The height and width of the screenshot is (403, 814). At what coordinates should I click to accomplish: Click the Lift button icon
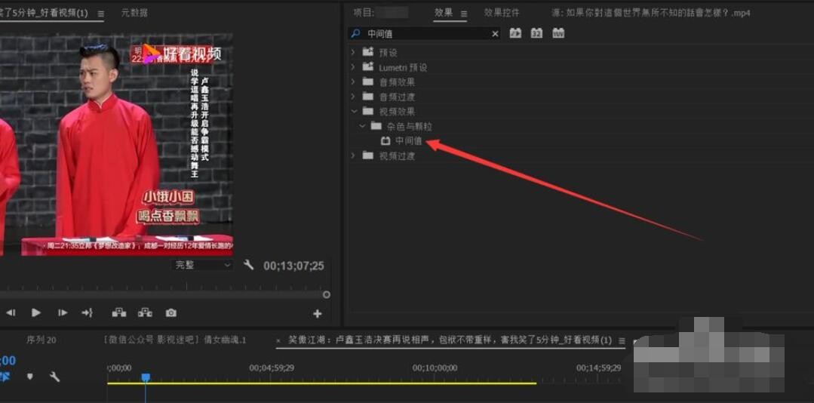[x=119, y=312]
